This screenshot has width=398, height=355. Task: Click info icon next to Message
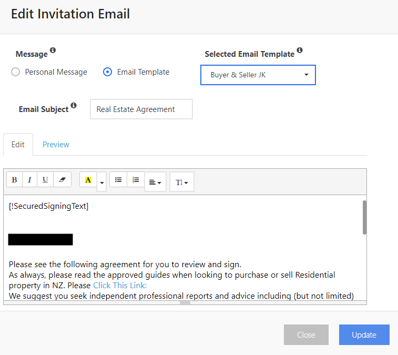coord(53,51)
